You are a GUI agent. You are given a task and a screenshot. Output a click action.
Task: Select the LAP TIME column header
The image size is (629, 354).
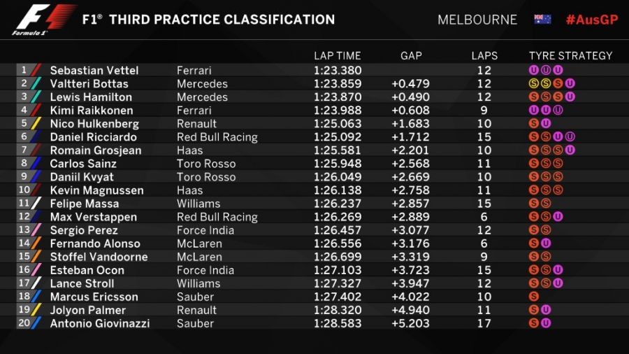pyautogui.click(x=337, y=56)
